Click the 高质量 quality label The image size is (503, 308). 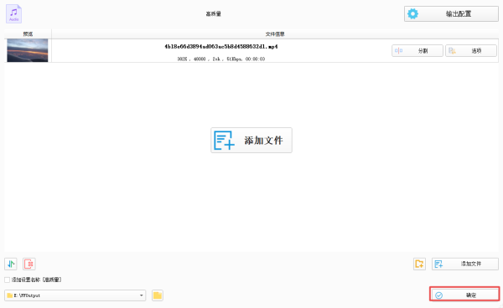click(x=213, y=13)
